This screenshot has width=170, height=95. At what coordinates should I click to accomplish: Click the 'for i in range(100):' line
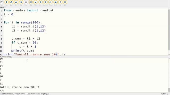23,22
